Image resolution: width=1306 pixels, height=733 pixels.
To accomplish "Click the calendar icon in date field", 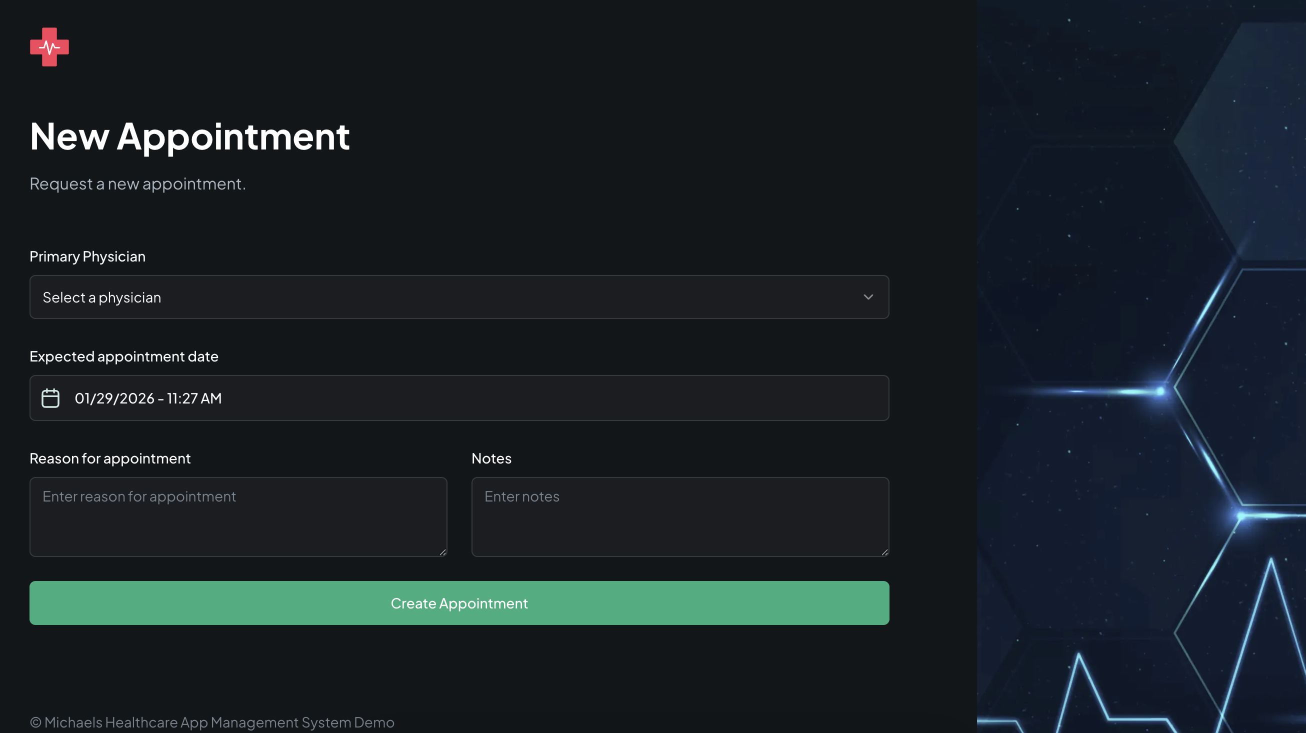I will pos(50,398).
